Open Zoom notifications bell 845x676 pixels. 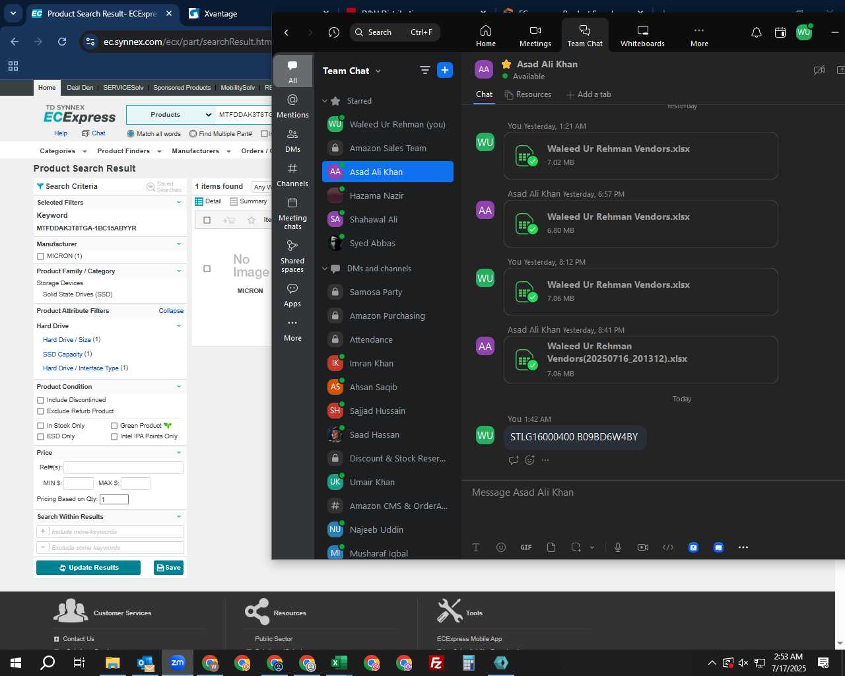(757, 32)
